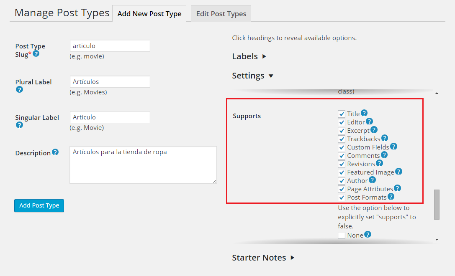Screen dimensions: 455x276
Task: Click the scroll down arrow in settings
Action: coord(437,240)
